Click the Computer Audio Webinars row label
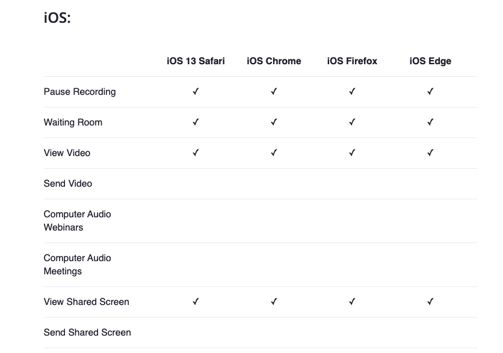Screen dimensions: 503x353 pyautogui.click(x=77, y=221)
